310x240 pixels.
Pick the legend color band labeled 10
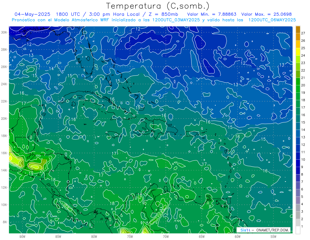(x=298, y=156)
